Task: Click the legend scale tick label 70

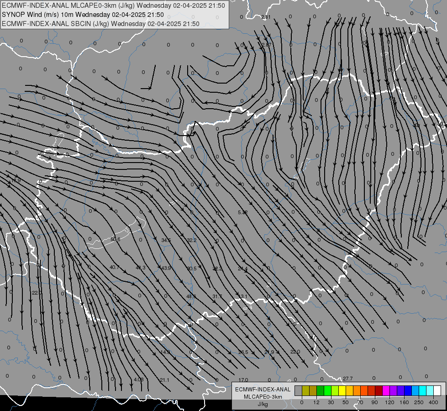Action: tap(360, 402)
